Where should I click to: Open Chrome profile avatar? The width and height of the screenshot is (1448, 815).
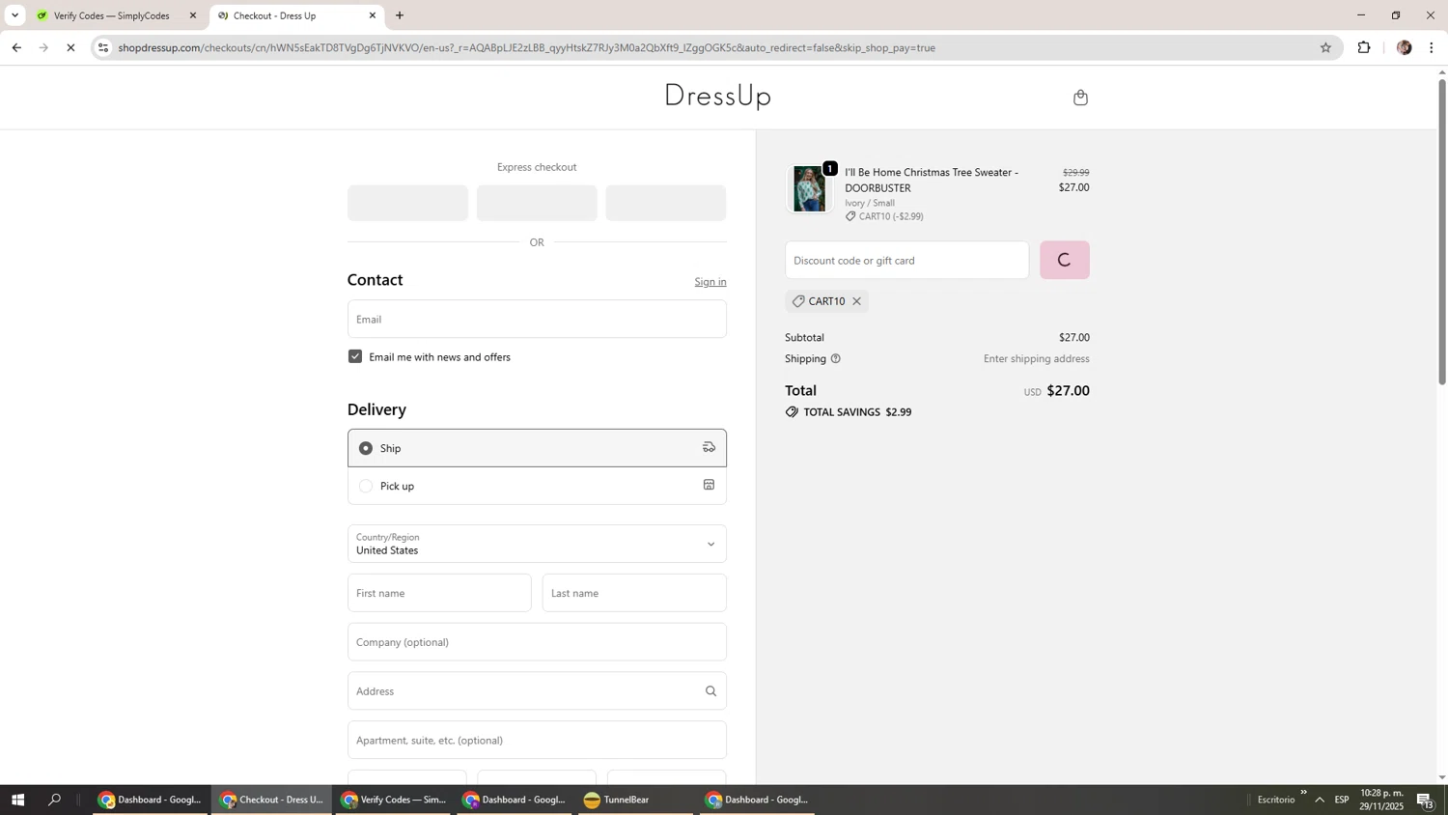coord(1404,47)
